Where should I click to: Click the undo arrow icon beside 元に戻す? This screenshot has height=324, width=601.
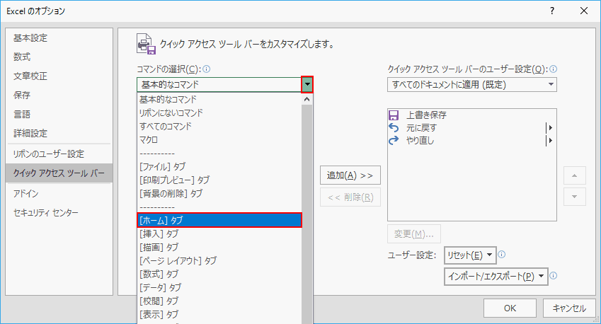coord(394,127)
